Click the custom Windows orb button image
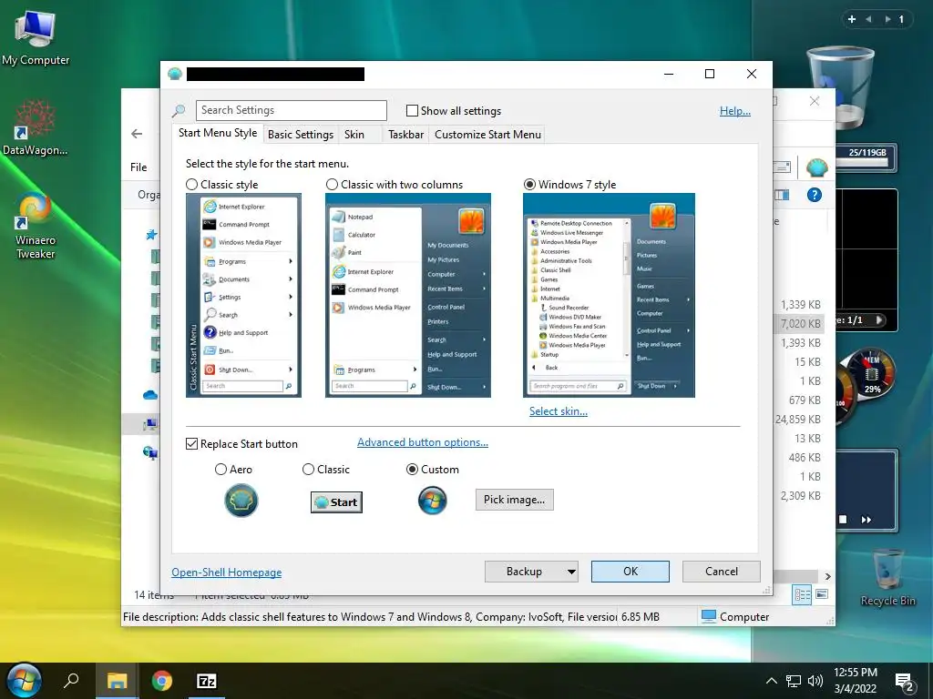Image resolution: width=933 pixels, height=699 pixels. [x=433, y=501]
